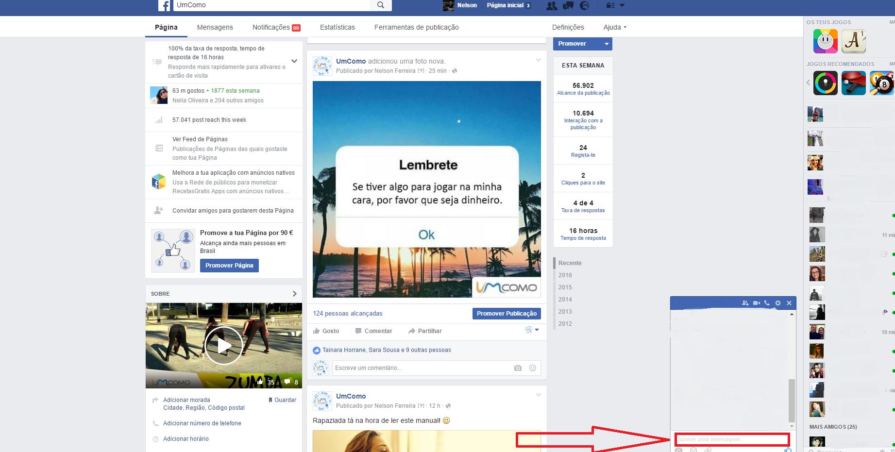The width and height of the screenshot is (895, 452).
Task: Open the Estatísticas tab
Action: 337,27
